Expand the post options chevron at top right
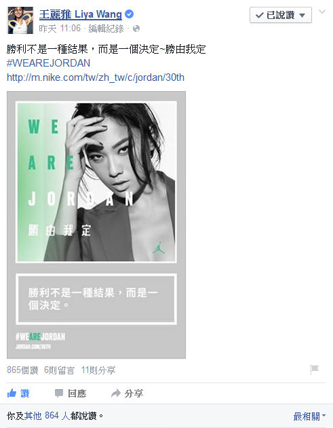The height and width of the screenshot is (428, 333). pos(322,12)
